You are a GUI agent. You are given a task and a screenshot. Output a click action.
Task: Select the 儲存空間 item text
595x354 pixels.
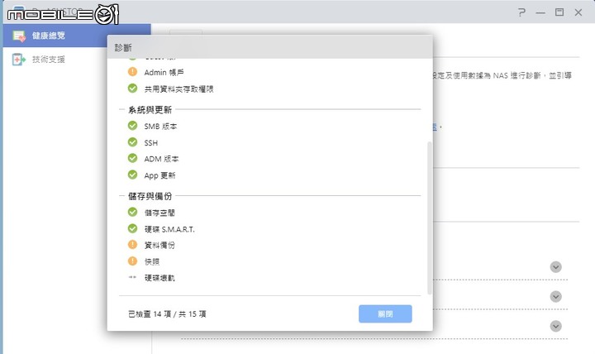[x=159, y=213]
